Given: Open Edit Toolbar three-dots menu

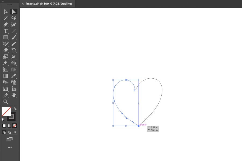Looking at the screenshot, I should [10, 148].
